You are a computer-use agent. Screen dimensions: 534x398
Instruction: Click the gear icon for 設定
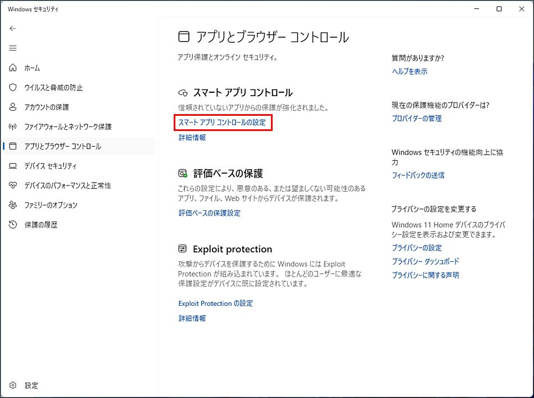click(12, 385)
